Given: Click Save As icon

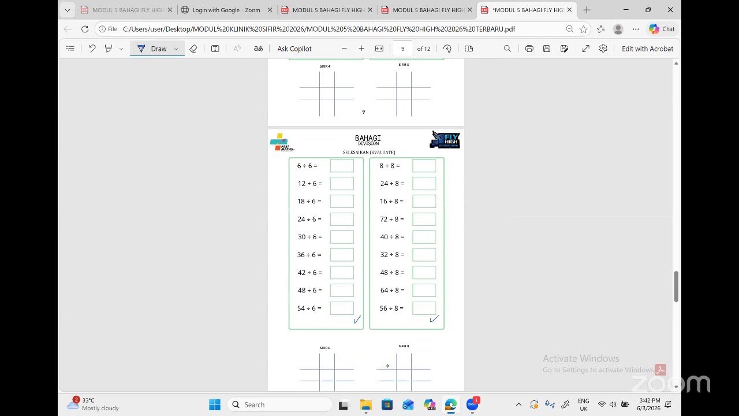Looking at the screenshot, I should tap(564, 49).
